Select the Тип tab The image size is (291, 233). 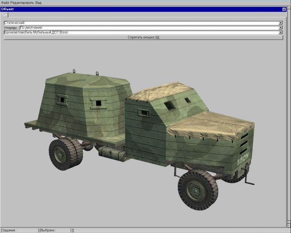(4, 14)
